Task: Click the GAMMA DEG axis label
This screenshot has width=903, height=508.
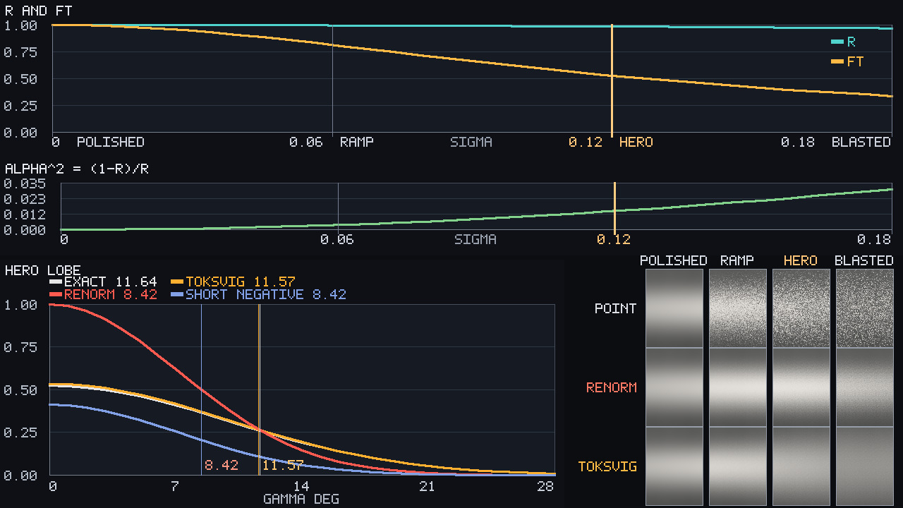Action: pos(301,499)
